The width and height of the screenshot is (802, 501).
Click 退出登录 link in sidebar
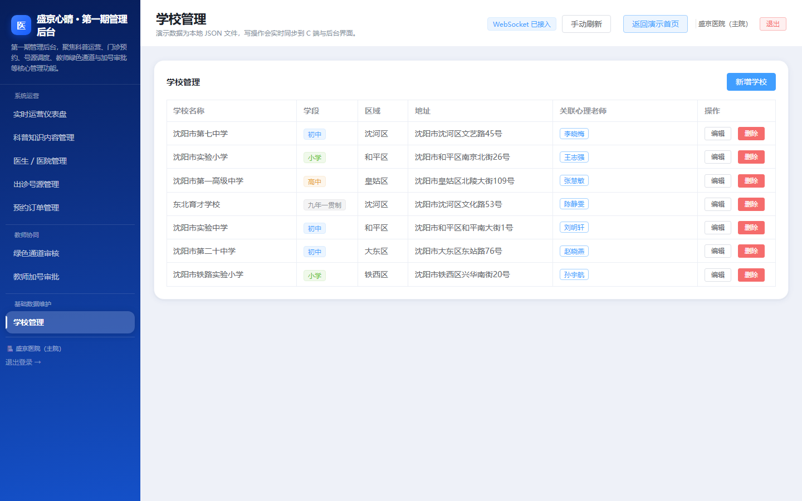pyautogui.click(x=23, y=362)
